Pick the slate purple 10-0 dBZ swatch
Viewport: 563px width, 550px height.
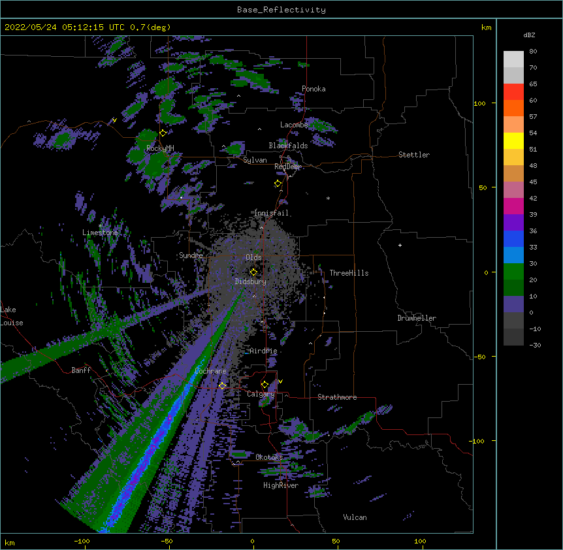coord(513,304)
